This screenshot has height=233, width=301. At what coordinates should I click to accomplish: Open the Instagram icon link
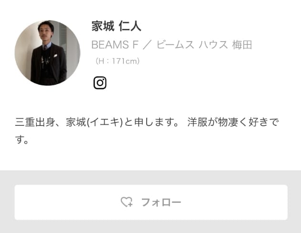coord(100,83)
